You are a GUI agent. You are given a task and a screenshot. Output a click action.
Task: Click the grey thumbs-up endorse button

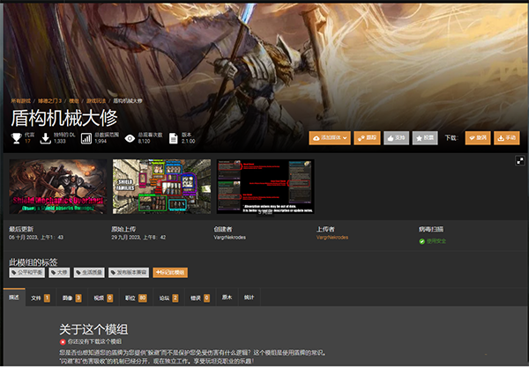(x=397, y=138)
